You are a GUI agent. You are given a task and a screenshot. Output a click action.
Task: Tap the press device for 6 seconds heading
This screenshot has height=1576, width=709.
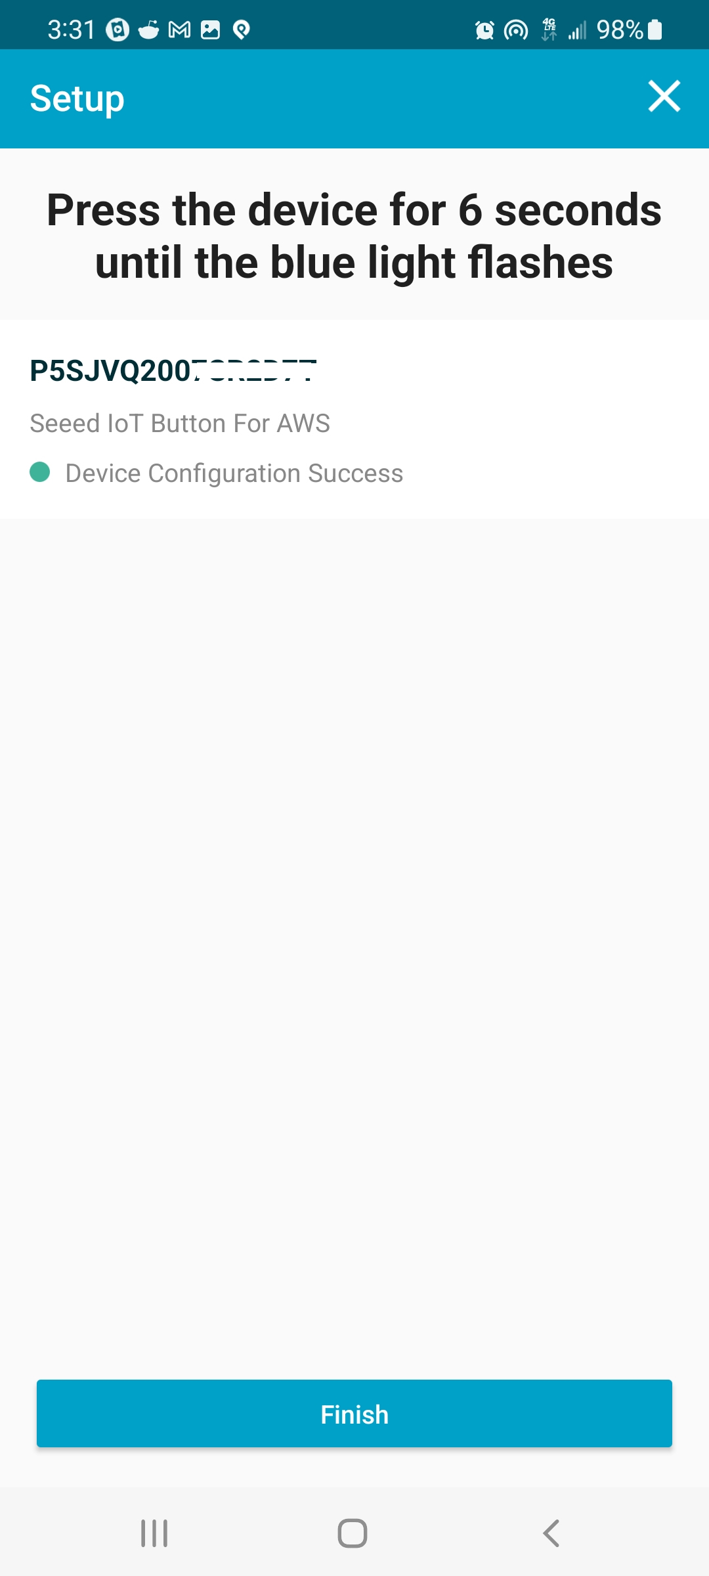point(354,235)
